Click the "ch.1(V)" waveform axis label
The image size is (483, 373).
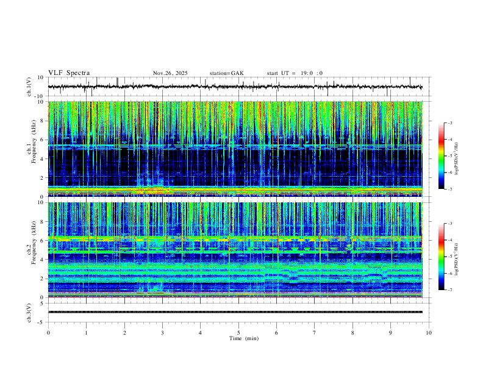tap(29, 87)
